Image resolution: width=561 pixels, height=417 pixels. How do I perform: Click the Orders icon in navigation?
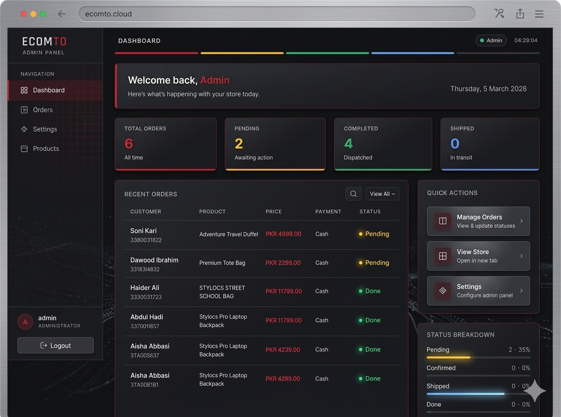click(x=24, y=110)
